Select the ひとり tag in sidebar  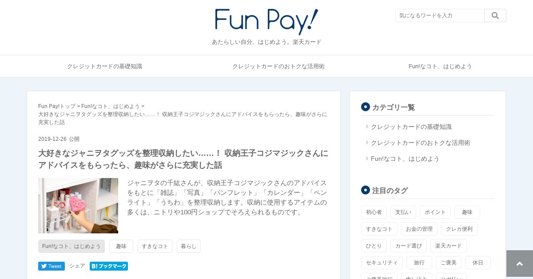click(x=374, y=246)
